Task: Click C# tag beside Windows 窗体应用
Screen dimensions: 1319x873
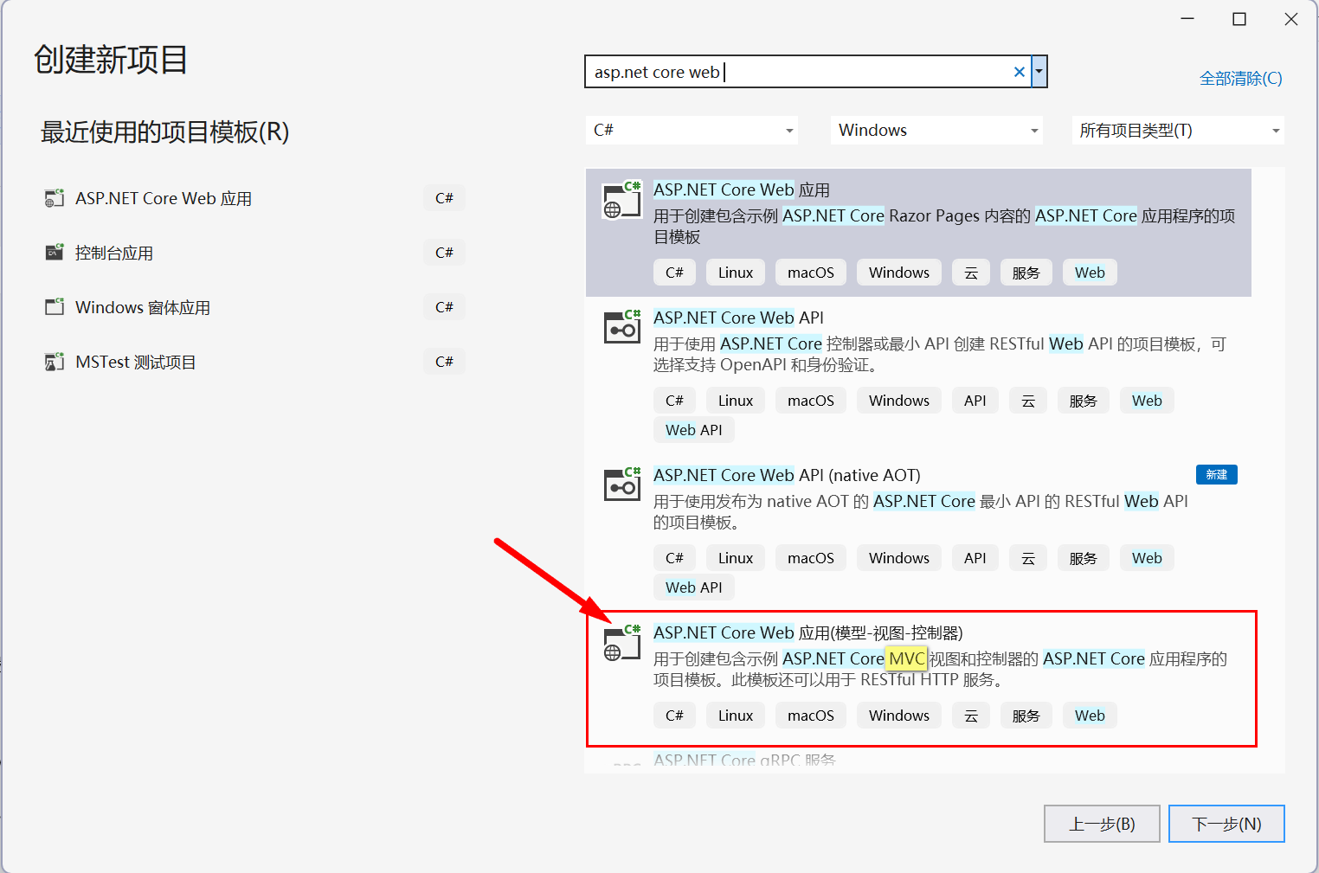Action: coord(444,307)
